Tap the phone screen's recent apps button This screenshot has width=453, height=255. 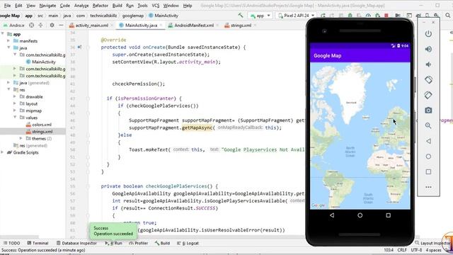[389, 215]
